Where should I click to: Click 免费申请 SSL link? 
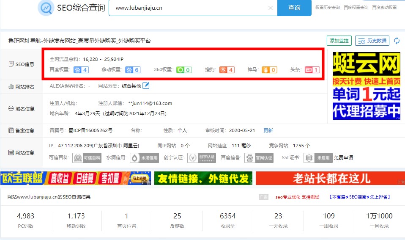pyautogui.click(x=344, y=157)
